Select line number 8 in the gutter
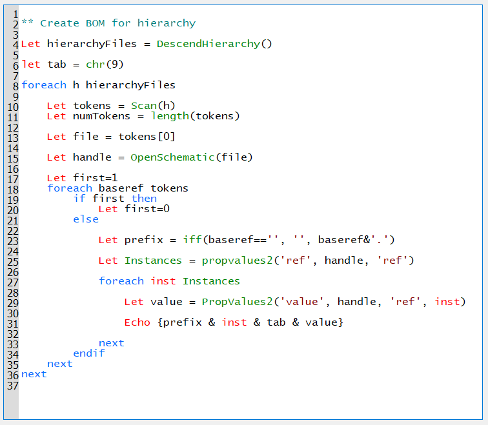Image resolution: width=488 pixels, height=425 pixels. point(14,86)
